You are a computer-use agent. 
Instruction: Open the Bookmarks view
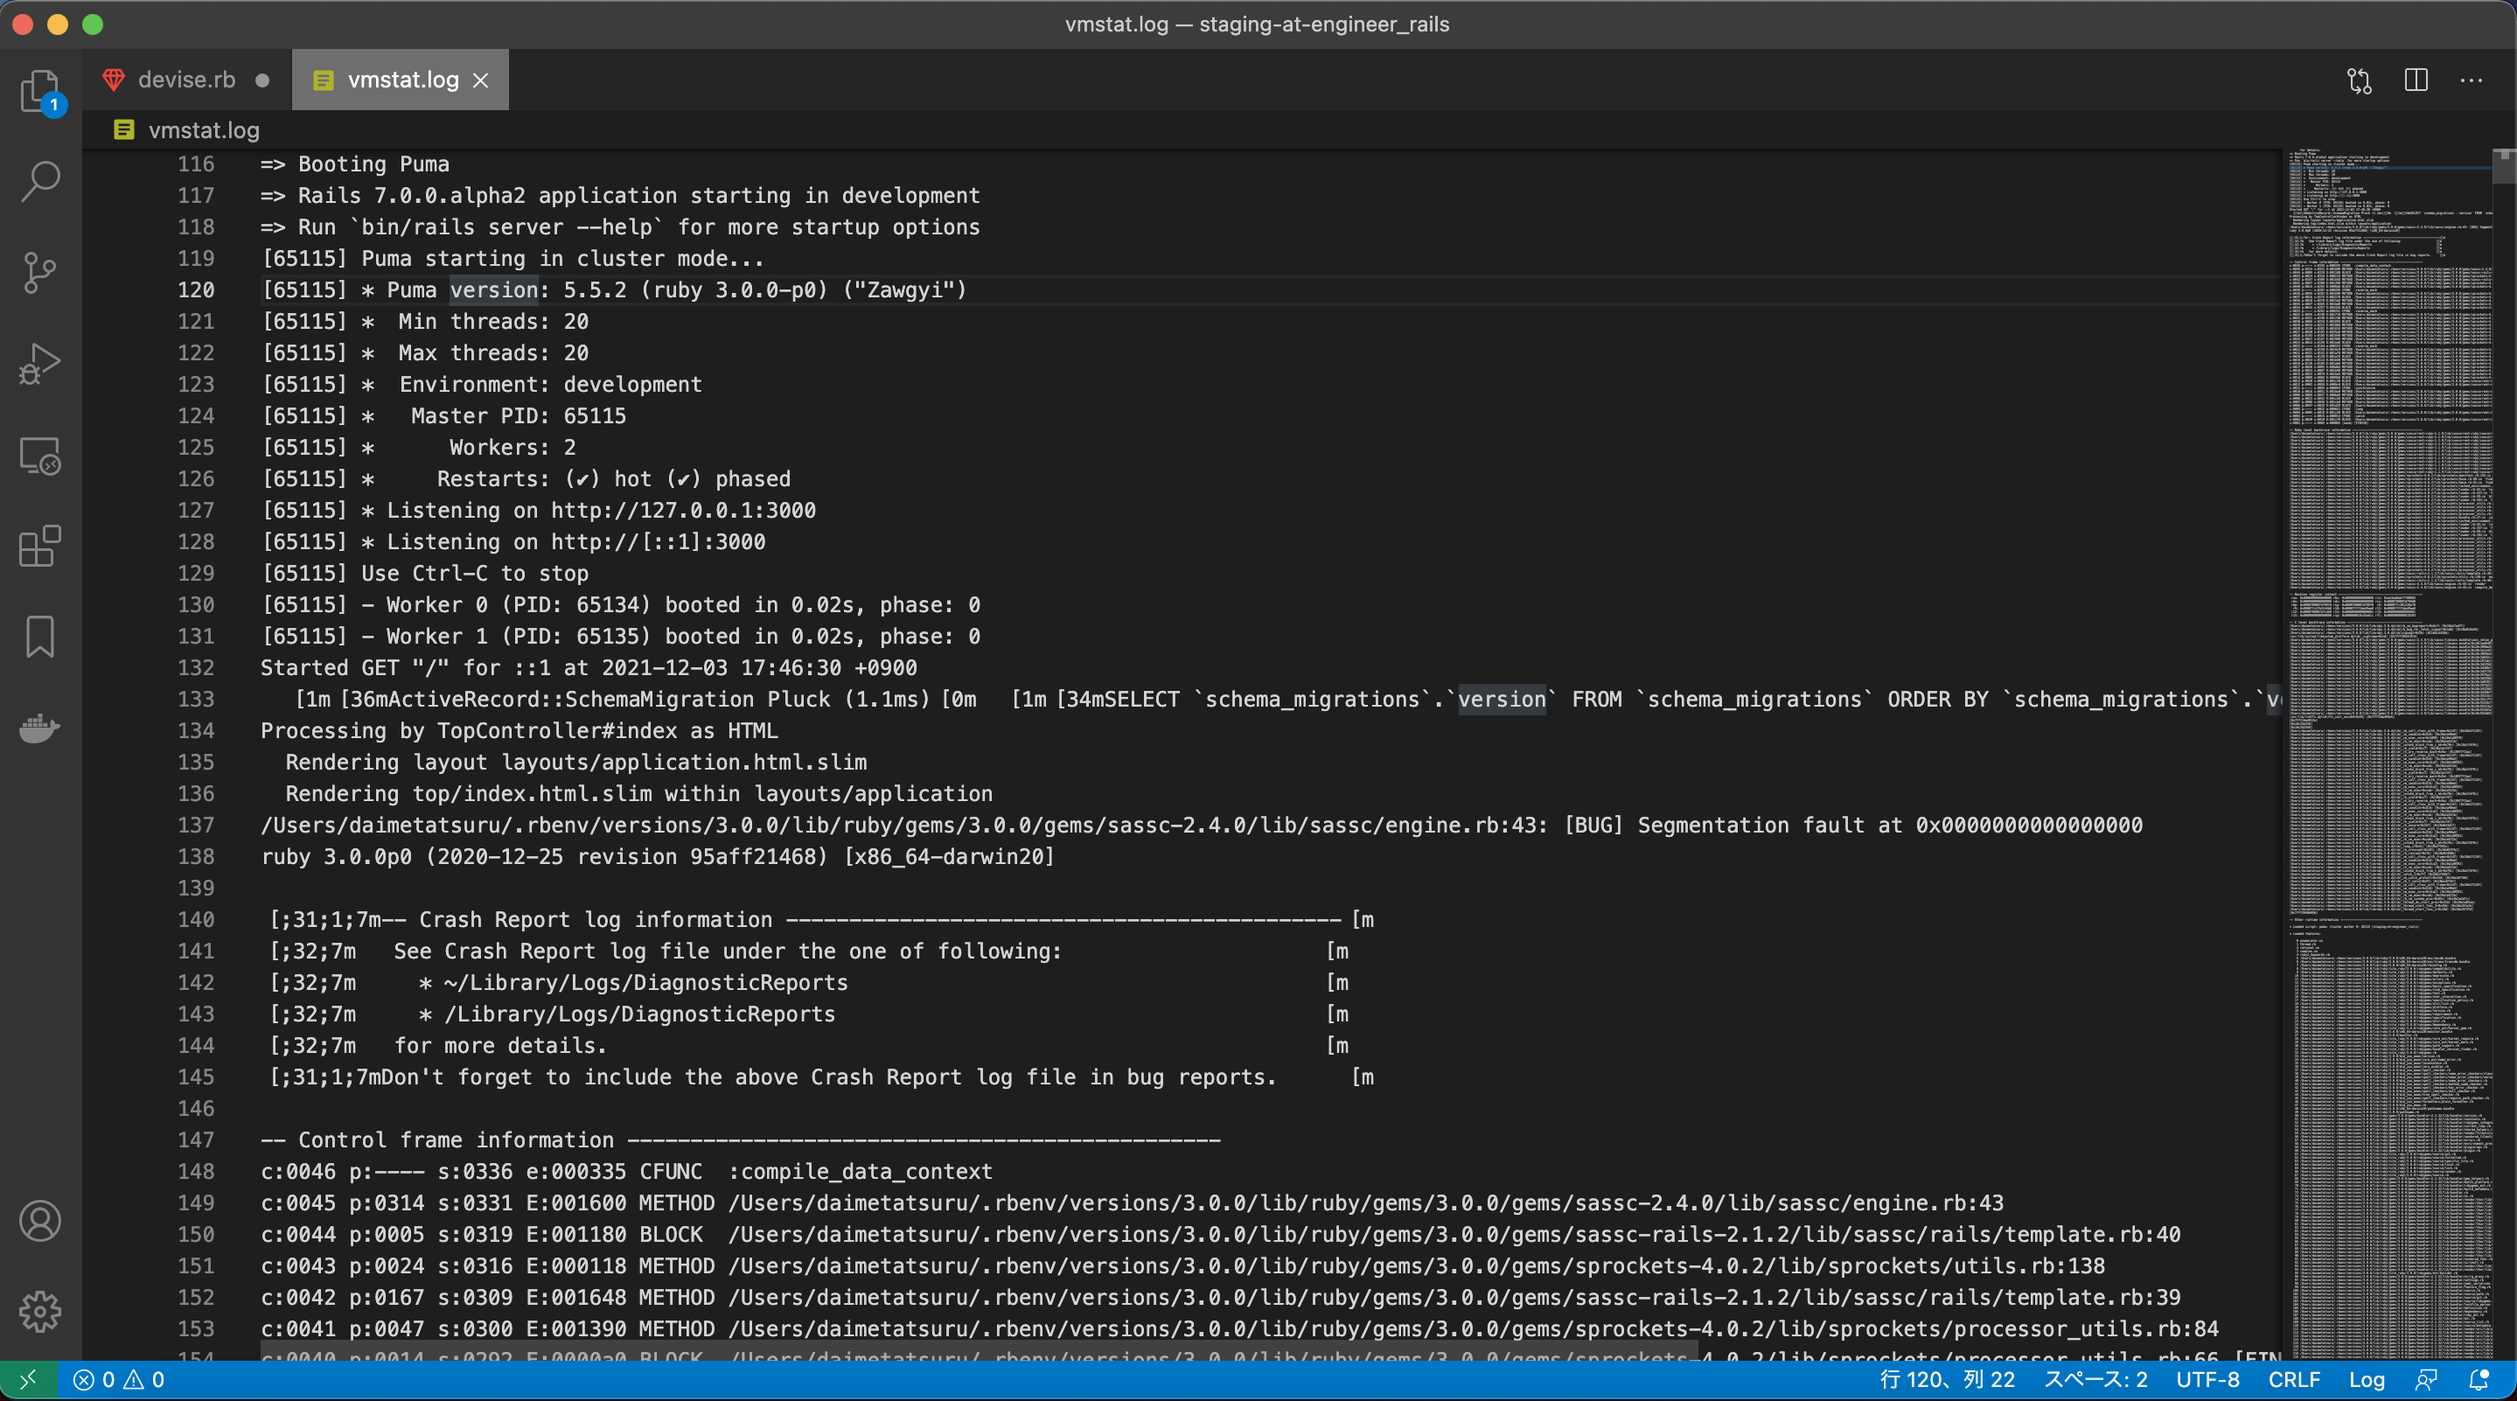coord(39,637)
